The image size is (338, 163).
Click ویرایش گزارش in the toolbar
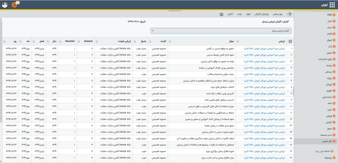point(262,14)
